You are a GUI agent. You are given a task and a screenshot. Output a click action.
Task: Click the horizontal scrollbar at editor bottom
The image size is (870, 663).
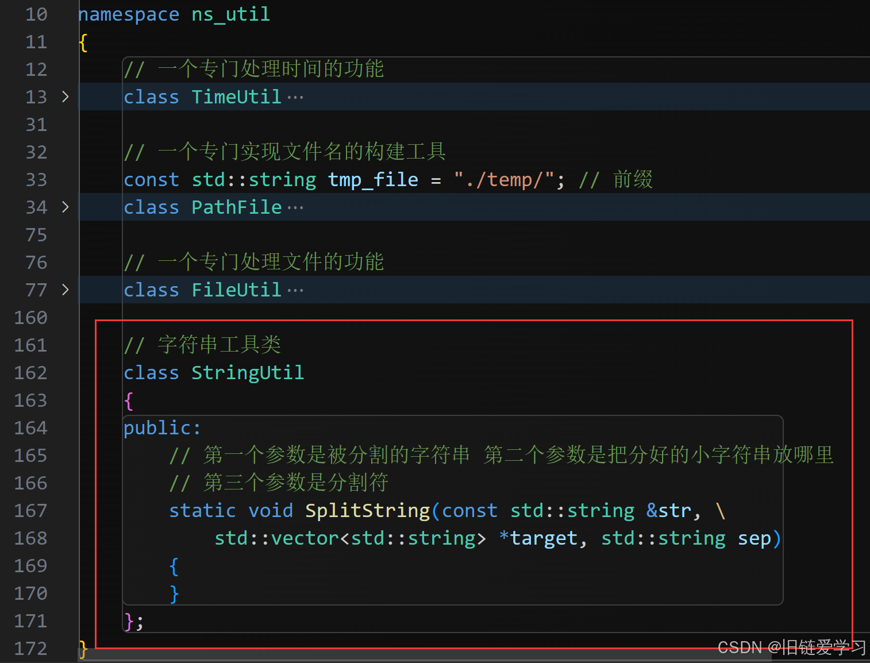pos(425,655)
